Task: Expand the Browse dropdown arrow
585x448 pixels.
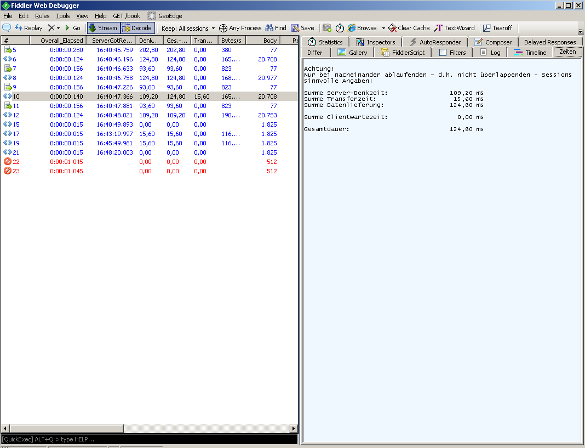Action: coord(383,28)
